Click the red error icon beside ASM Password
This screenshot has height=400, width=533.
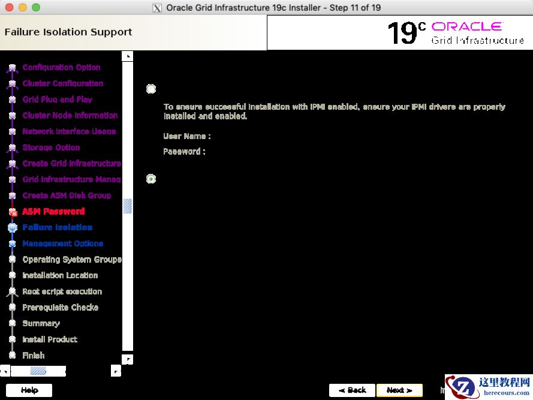13,212
